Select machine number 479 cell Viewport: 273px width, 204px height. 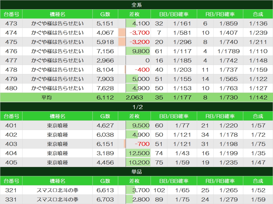pos(11,79)
